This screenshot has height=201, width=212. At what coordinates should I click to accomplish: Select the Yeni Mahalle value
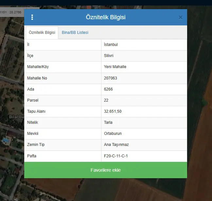coord(115,67)
